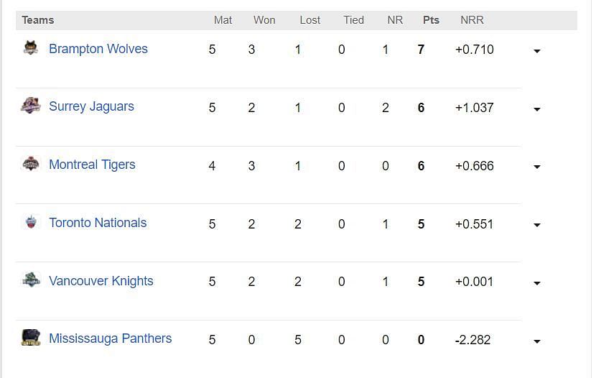Open the Mississauga Panthers team link
596x378 pixels.
(x=111, y=338)
